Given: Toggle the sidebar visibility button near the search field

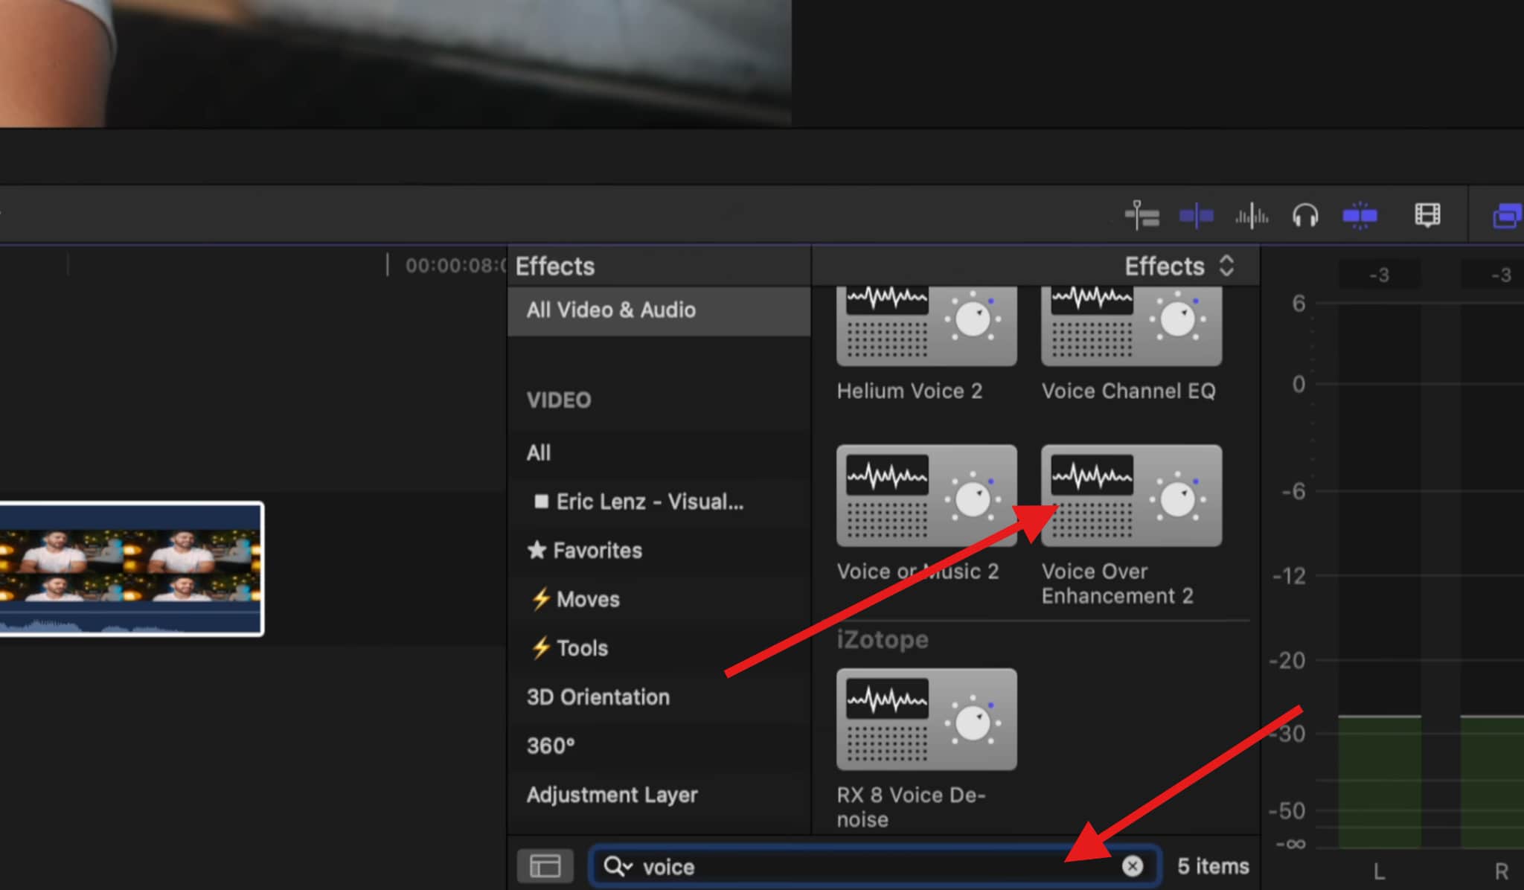Looking at the screenshot, I should 545,865.
